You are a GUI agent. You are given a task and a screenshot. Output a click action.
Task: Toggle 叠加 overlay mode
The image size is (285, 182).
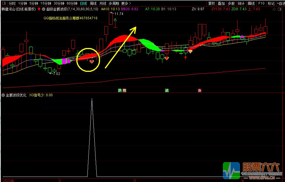point(221,3)
